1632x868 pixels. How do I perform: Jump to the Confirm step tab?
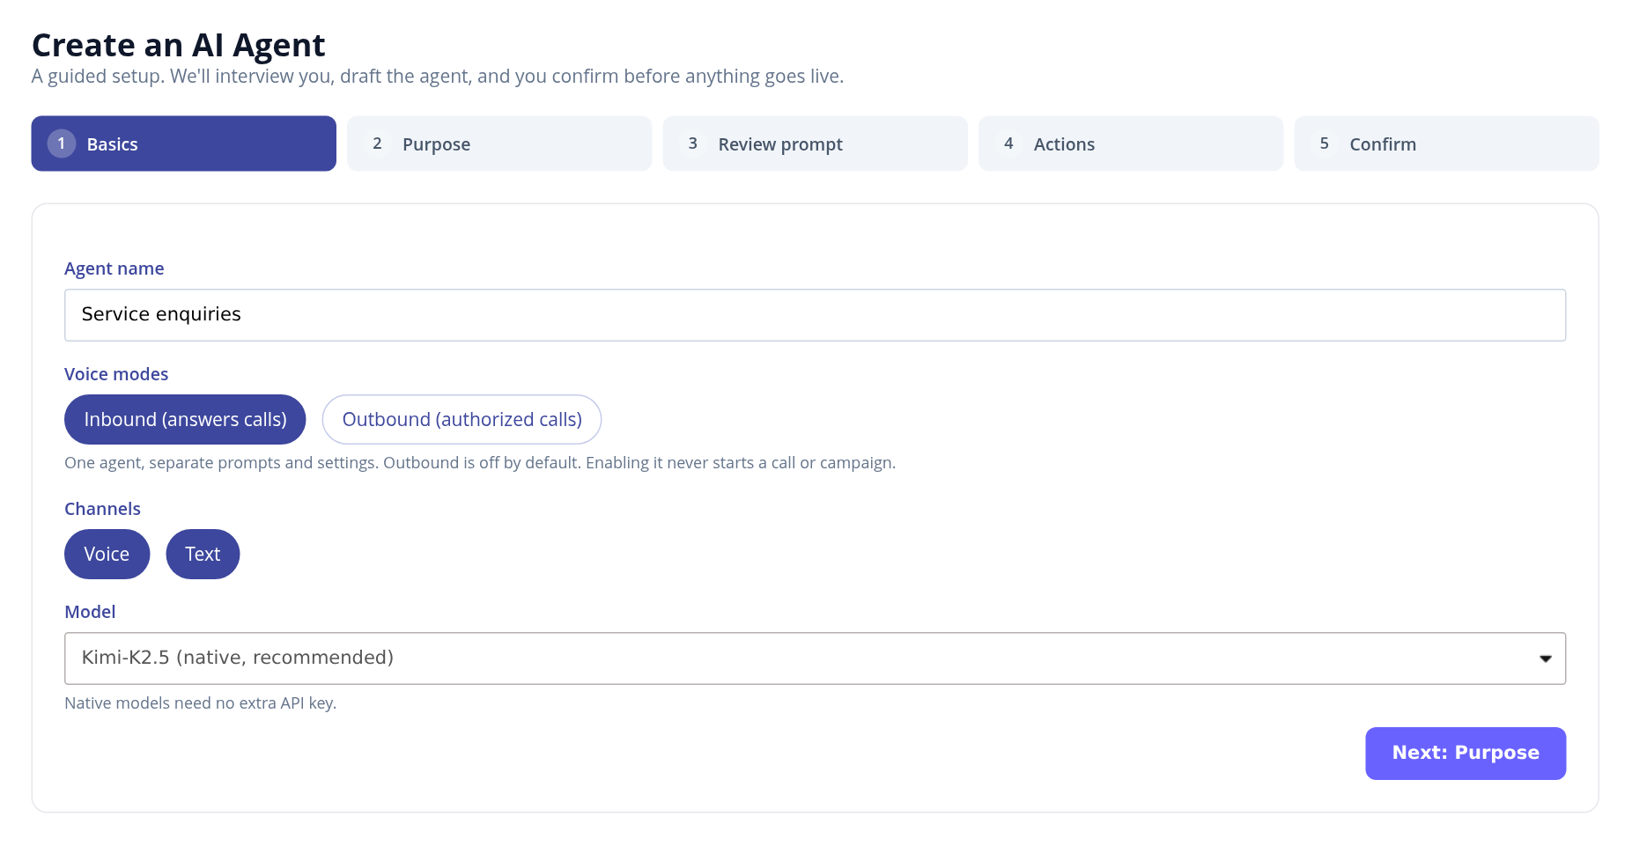(x=1446, y=143)
